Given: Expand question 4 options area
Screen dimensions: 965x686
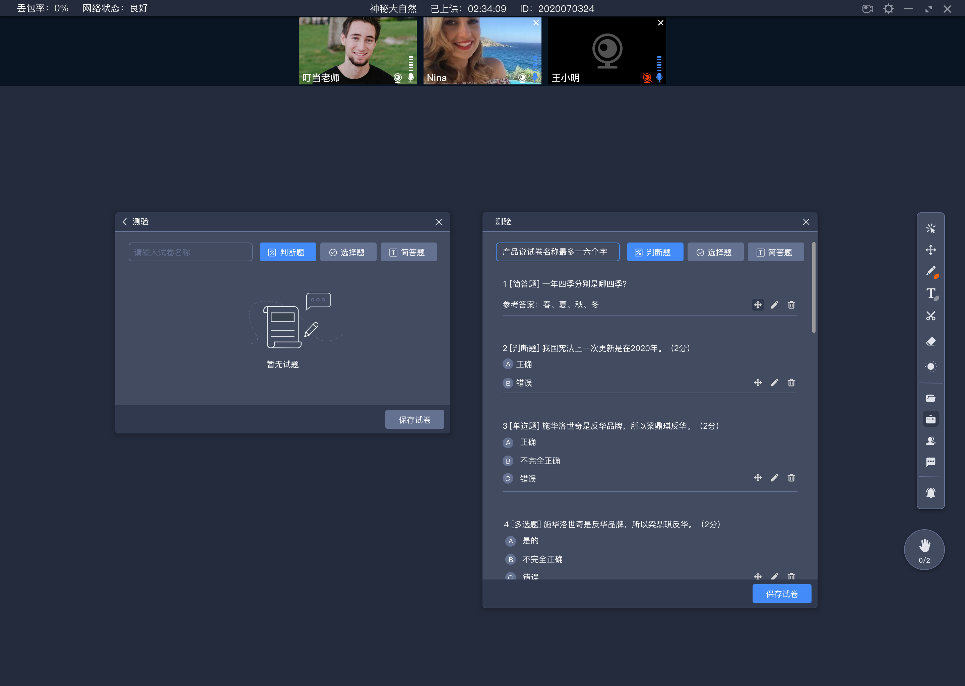Looking at the screenshot, I should pyautogui.click(x=757, y=575).
